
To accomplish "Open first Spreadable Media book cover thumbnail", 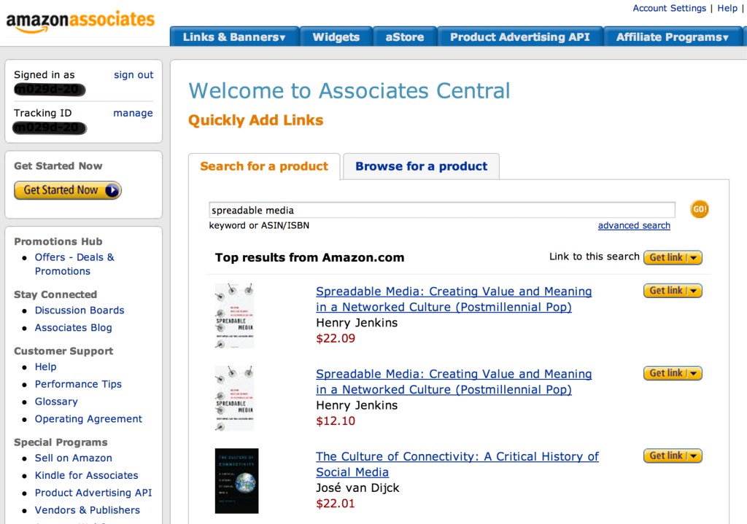I will (234, 316).
